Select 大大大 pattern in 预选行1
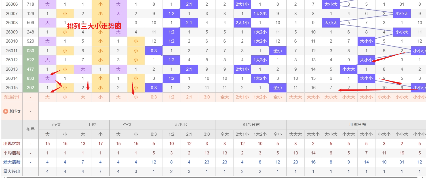This screenshot has width=426, height=178. (x=296, y=97)
